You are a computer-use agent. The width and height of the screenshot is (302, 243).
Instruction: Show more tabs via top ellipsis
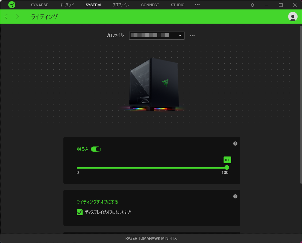[x=197, y=5]
